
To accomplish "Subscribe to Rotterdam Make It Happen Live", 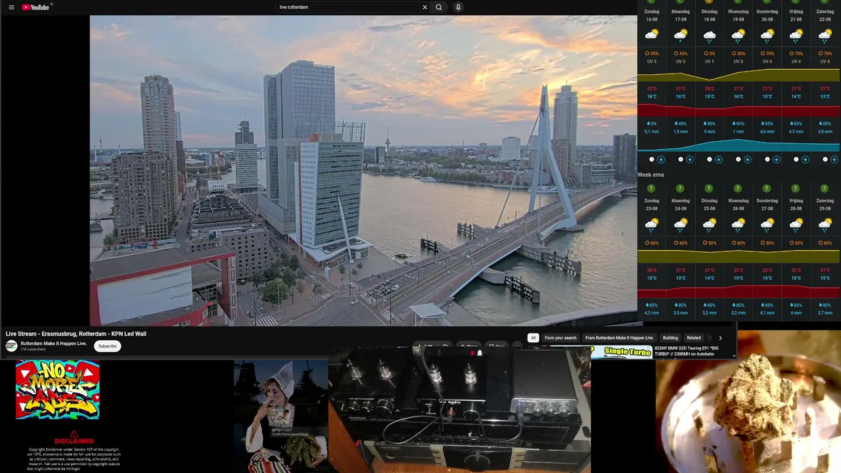I will click(x=107, y=346).
